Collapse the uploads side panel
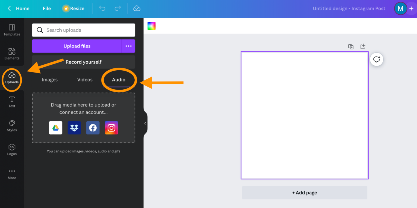The image size is (417, 208). point(145,123)
